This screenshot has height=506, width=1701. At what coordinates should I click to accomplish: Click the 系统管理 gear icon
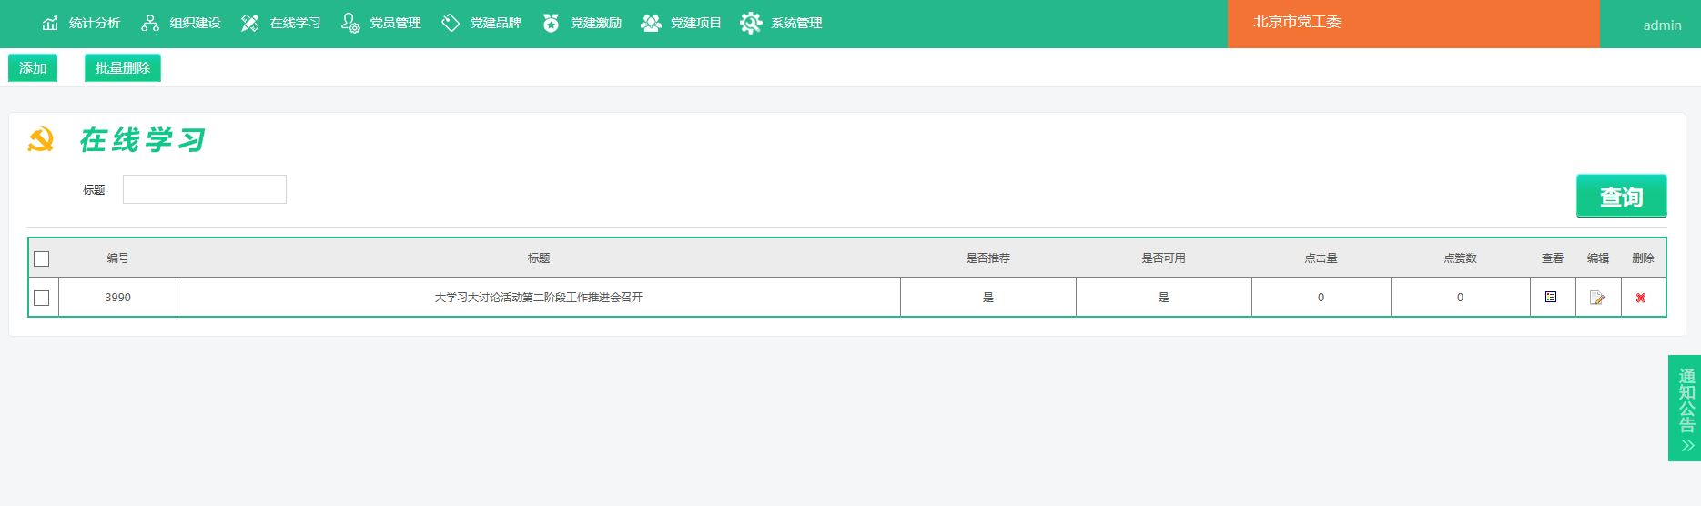click(x=751, y=23)
